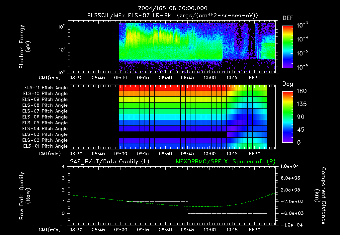Click the green MEXORBMC/SPF X, Spacecraft (R) title
The image size is (340, 235).
[x=225, y=162]
